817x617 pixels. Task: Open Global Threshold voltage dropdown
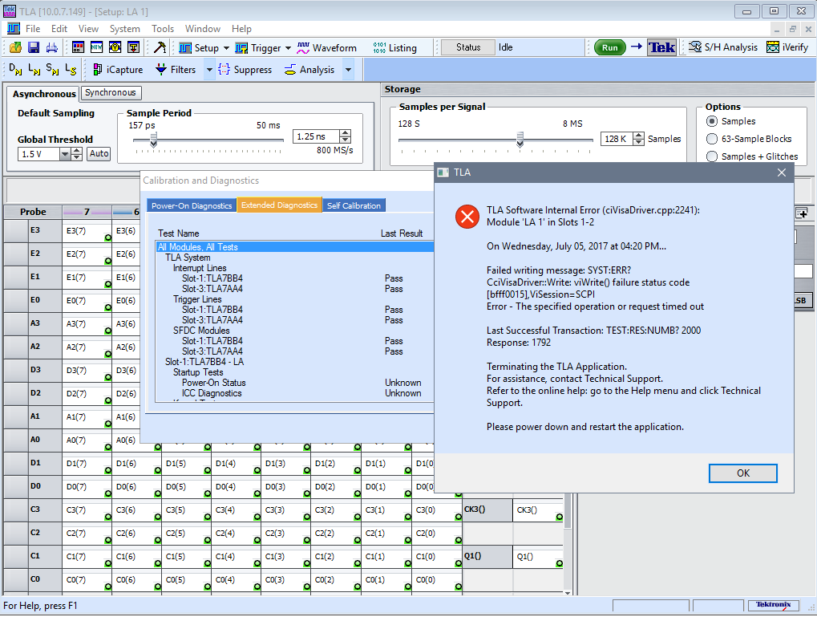tap(65, 154)
